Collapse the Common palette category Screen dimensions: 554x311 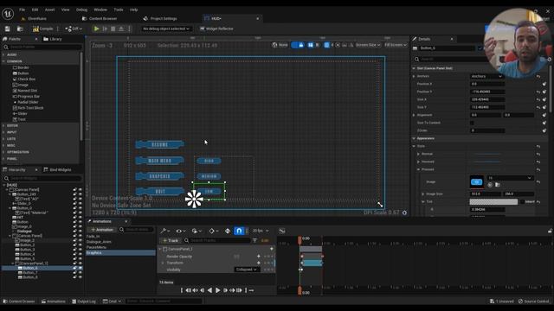point(3,61)
